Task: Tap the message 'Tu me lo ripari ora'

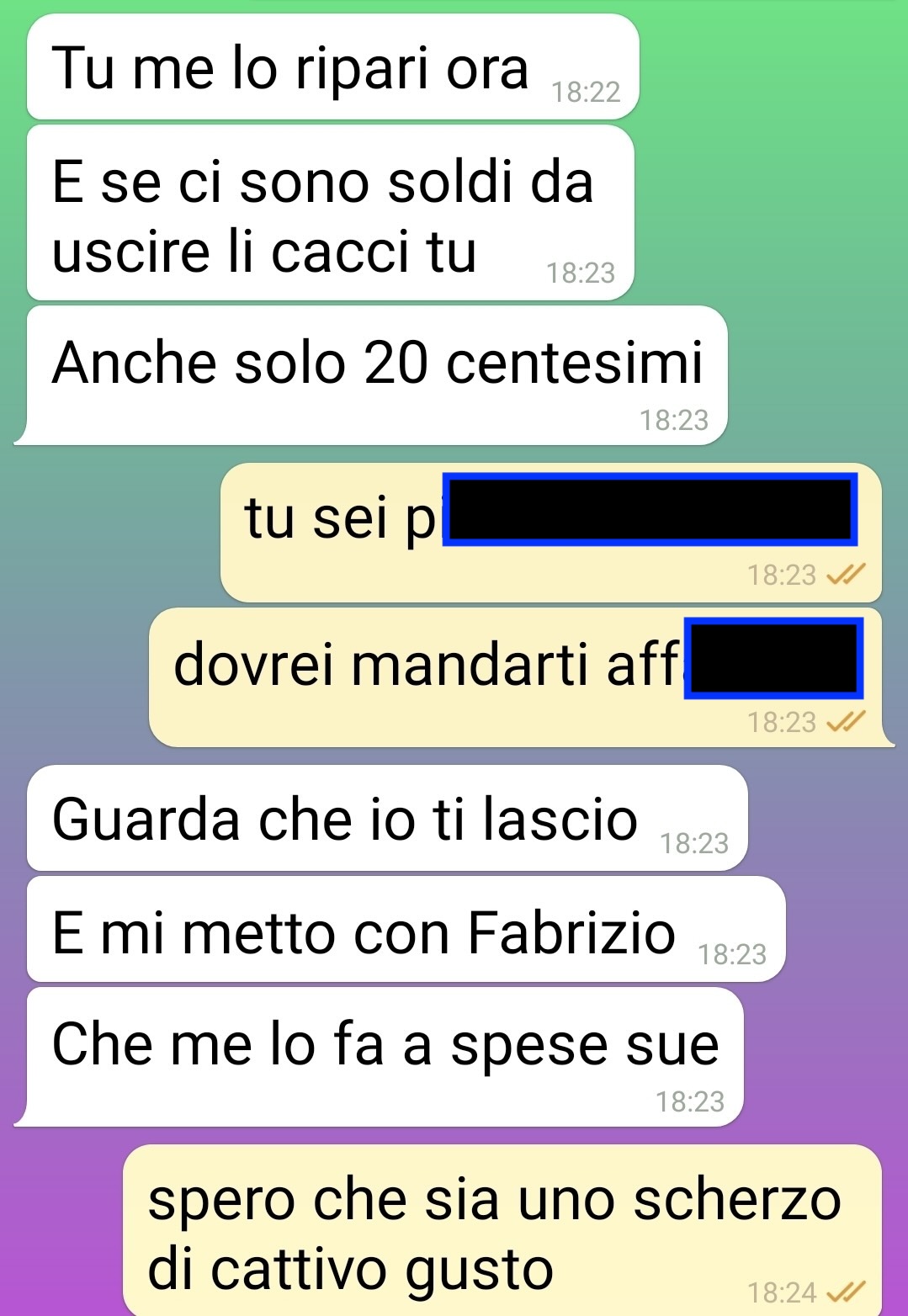Action: 333,66
